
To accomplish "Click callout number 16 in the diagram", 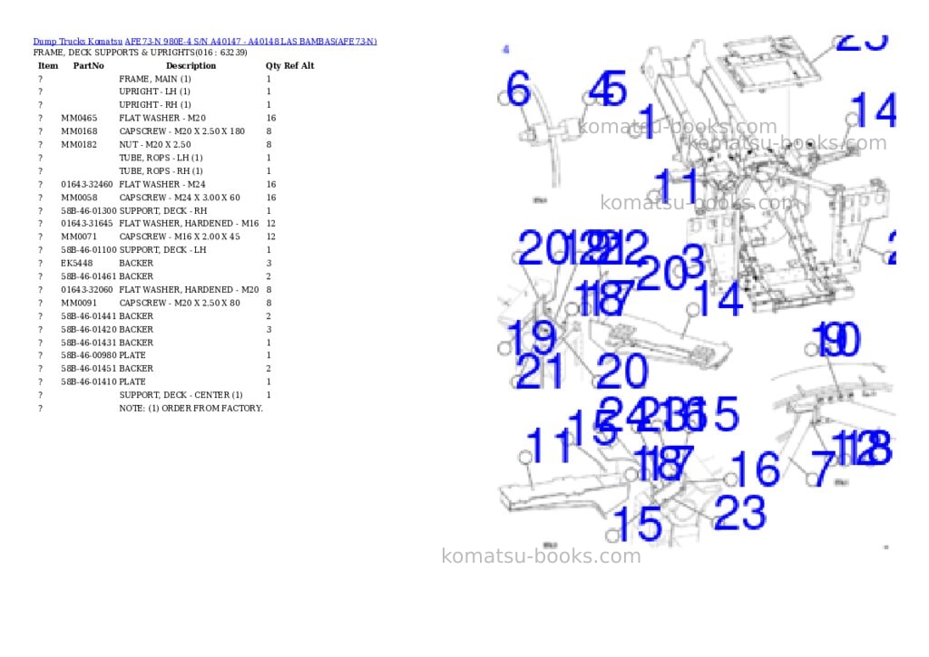I will coord(755,469).
